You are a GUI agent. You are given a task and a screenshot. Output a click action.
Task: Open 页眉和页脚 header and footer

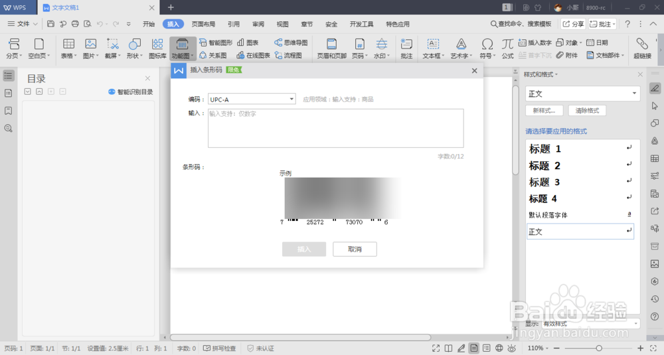(331, 48)
